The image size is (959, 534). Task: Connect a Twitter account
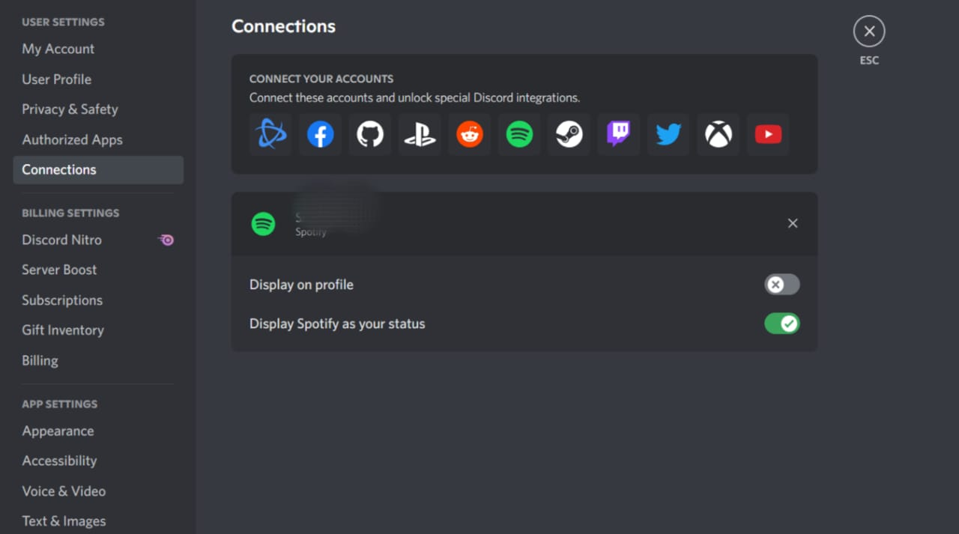coord(668,135)
